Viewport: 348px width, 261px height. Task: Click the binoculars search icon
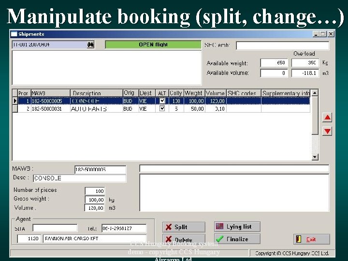[x=90, y=44]
